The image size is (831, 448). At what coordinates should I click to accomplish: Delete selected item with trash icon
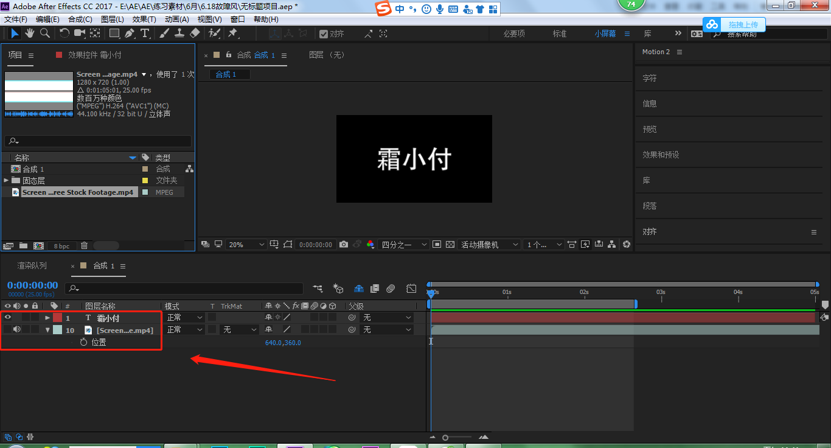pos(84,246)
